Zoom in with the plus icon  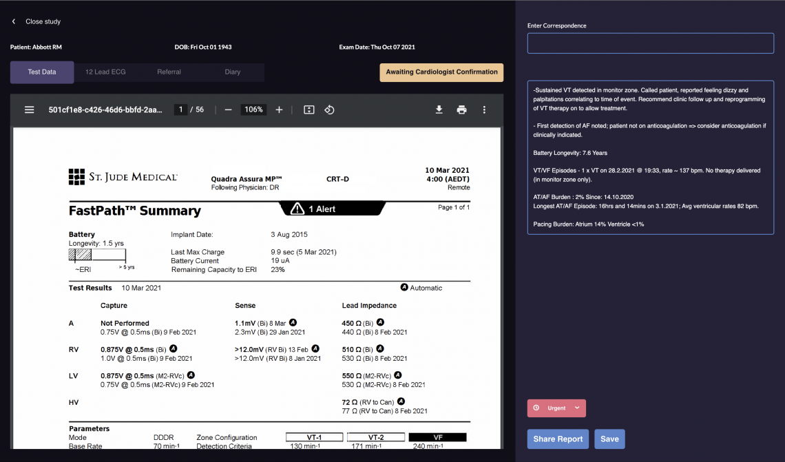[279, 109]
